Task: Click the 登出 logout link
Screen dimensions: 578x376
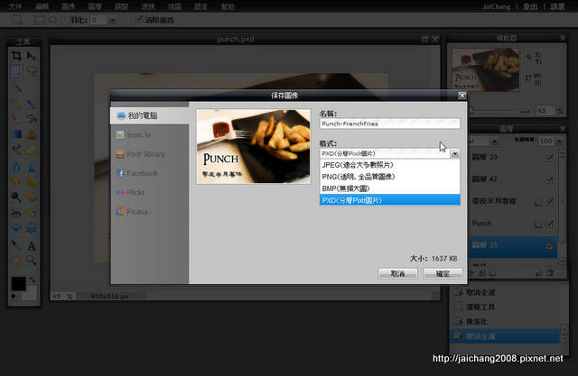Action: pos(530,6)
